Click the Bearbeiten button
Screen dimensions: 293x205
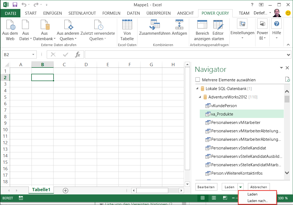coord(206,187)
